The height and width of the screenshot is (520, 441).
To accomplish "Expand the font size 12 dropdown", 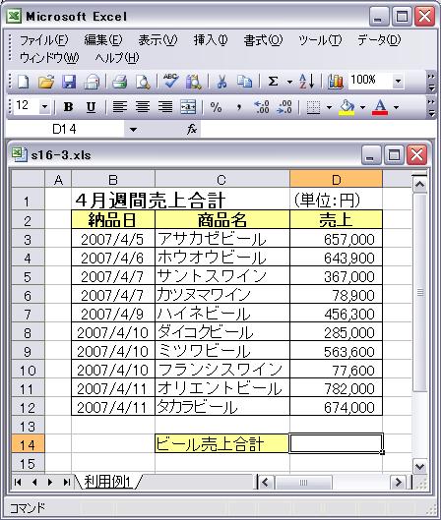I will [44, 107].
